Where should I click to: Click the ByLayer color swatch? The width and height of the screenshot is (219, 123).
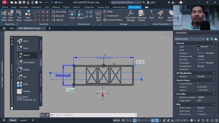click(198, 46)
